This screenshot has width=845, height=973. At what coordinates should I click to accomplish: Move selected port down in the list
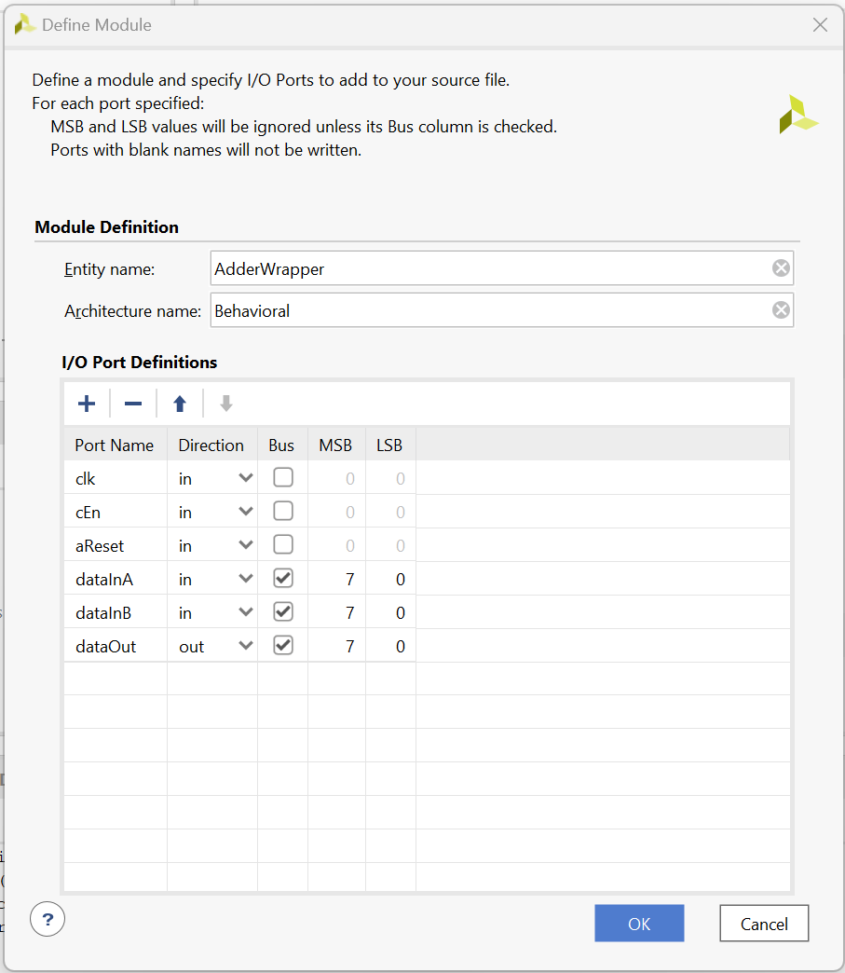pos(225,403)
